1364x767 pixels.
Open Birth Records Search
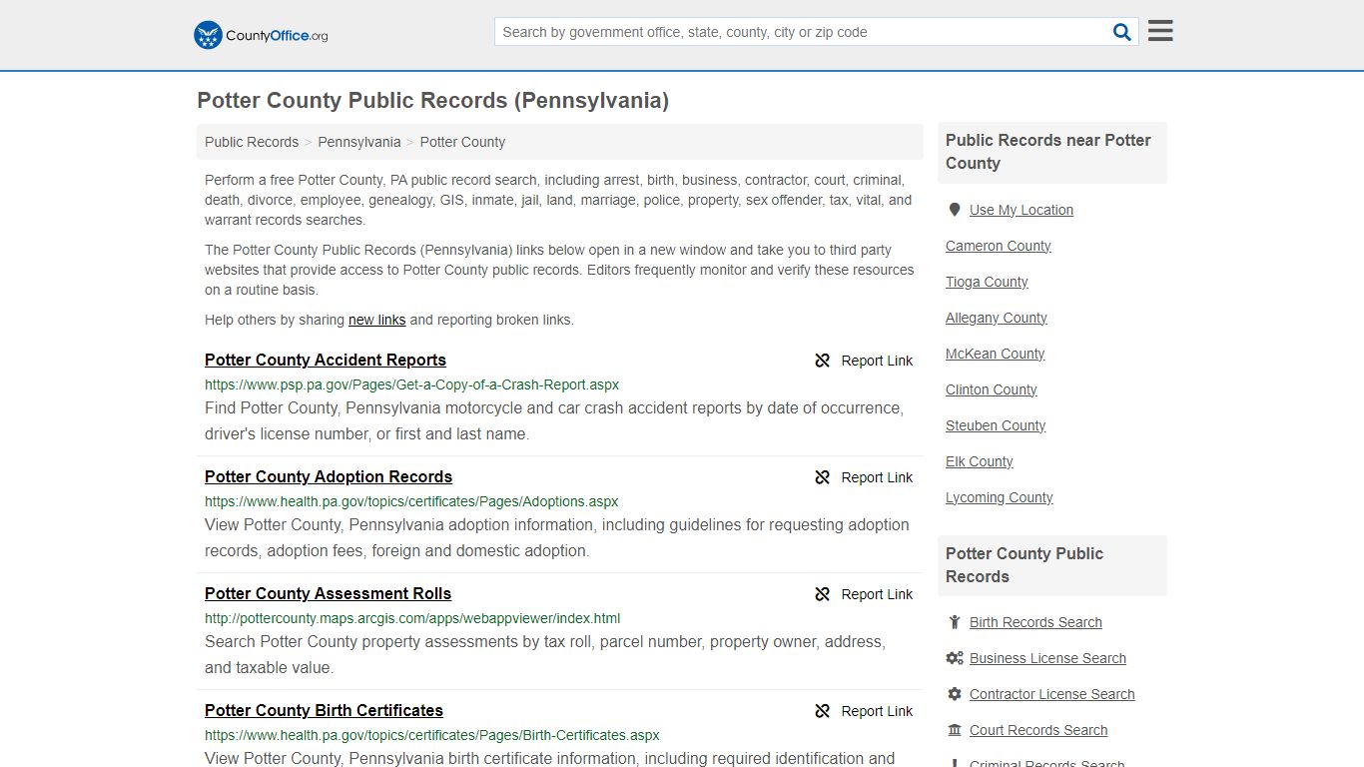[1035, 622]
